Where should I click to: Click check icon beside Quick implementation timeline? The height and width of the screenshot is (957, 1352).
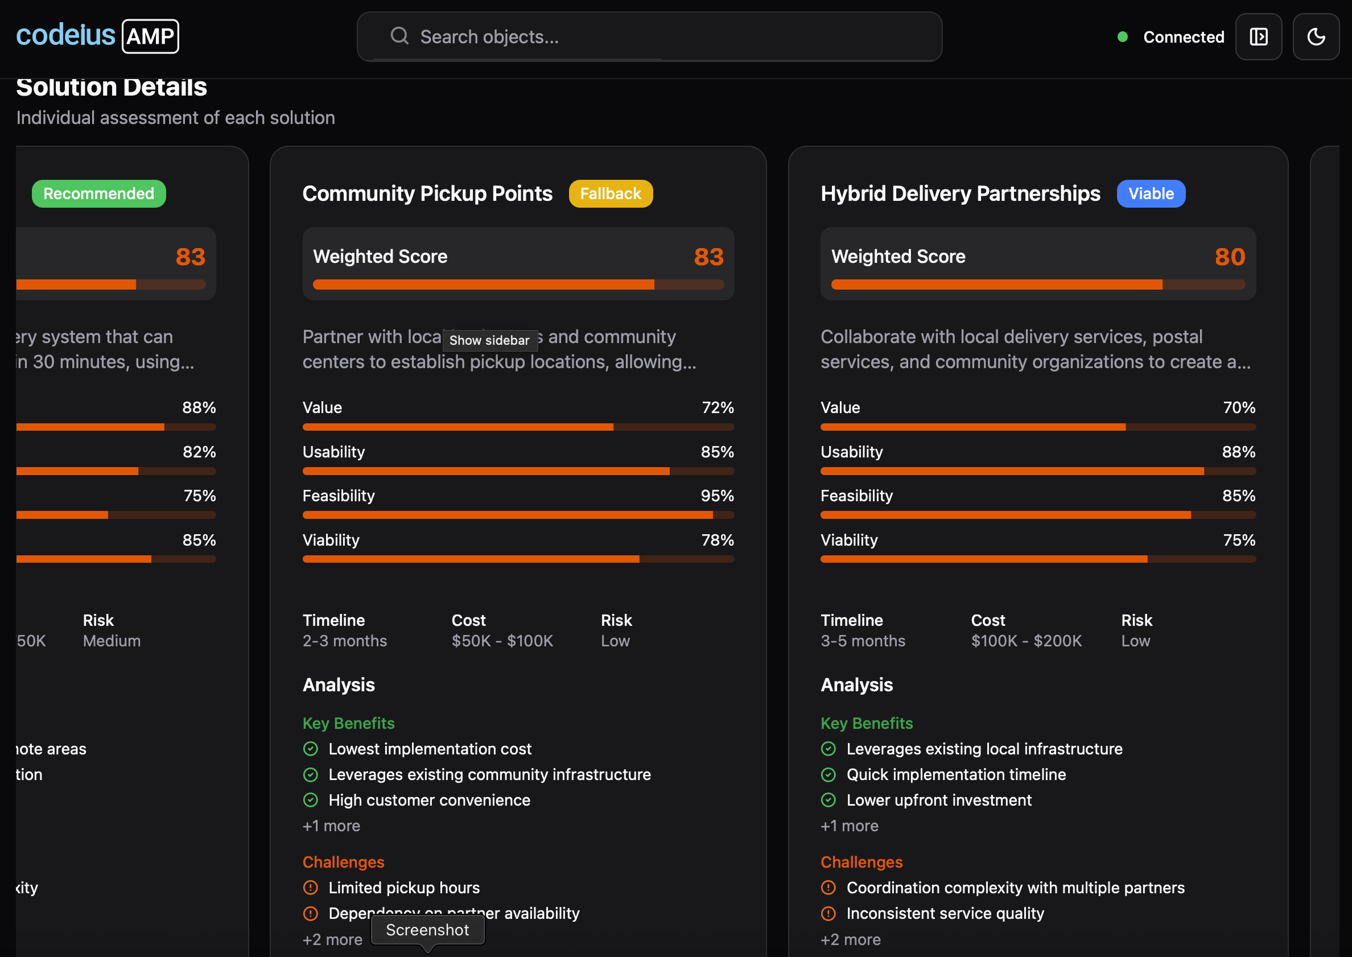828,774
